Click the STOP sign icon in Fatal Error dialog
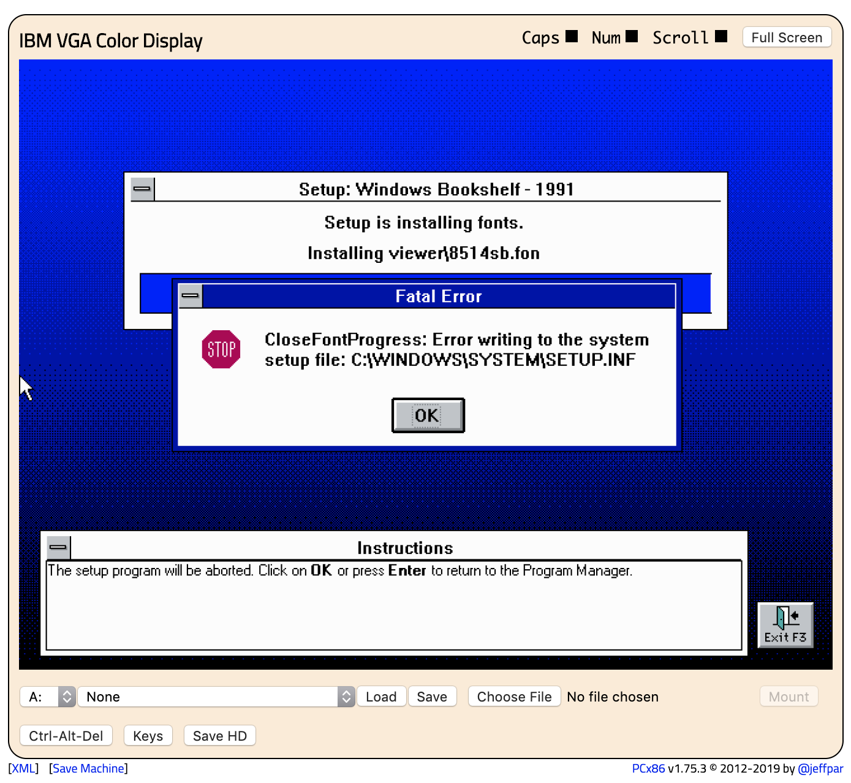Viewport: 851px width, 783px height. pyautogui.click(x=221, y=350)
